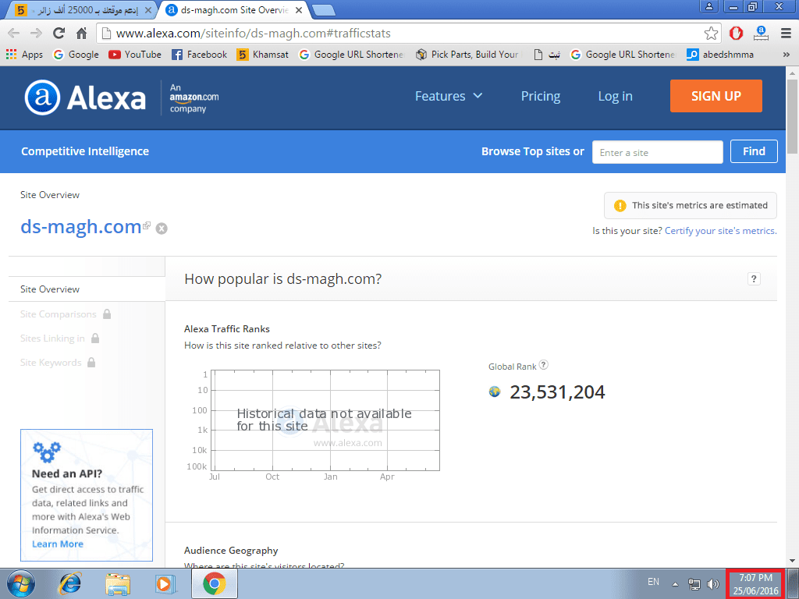Open Chrome's hamburger menu
Image resolution: width=799 pixels, height=599 pixels.
coord(785,34)
